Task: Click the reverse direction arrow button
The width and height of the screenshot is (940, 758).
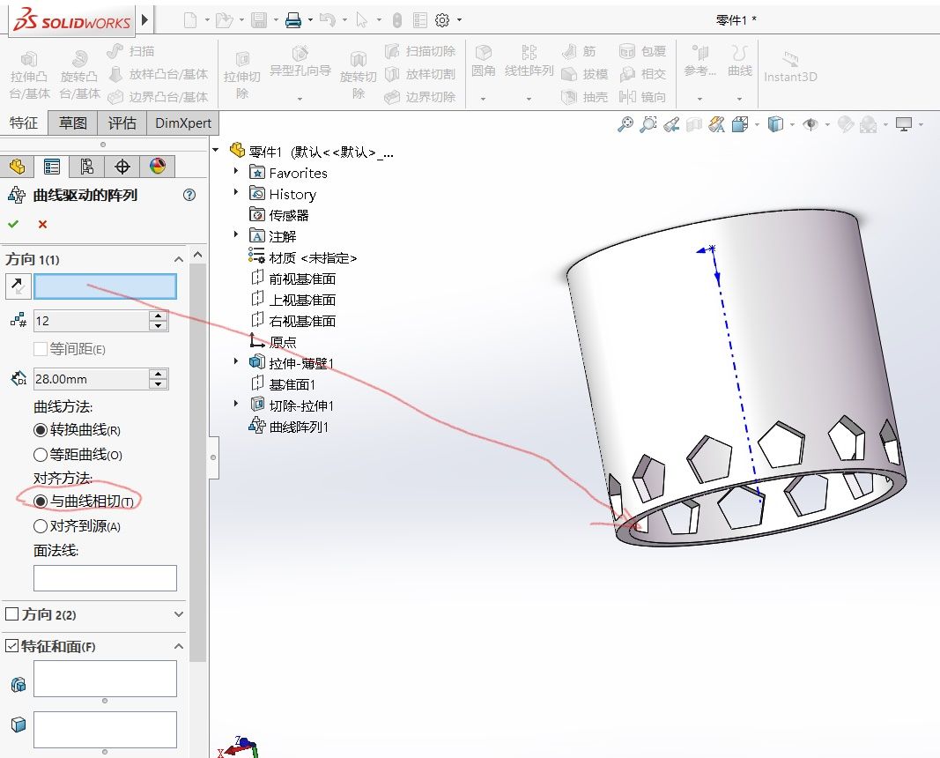Action: [18, 286]
